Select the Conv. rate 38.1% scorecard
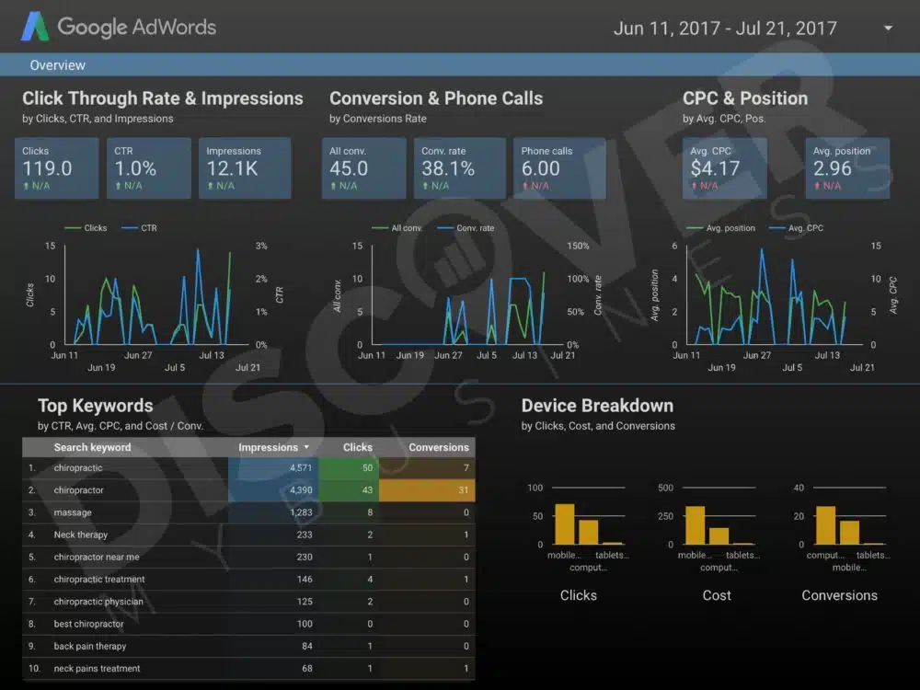This screenshot has width=920, height=690. [x=459, y=168]
